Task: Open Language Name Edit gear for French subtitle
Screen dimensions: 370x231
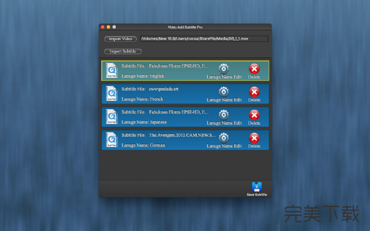Action: click(224, 92)
